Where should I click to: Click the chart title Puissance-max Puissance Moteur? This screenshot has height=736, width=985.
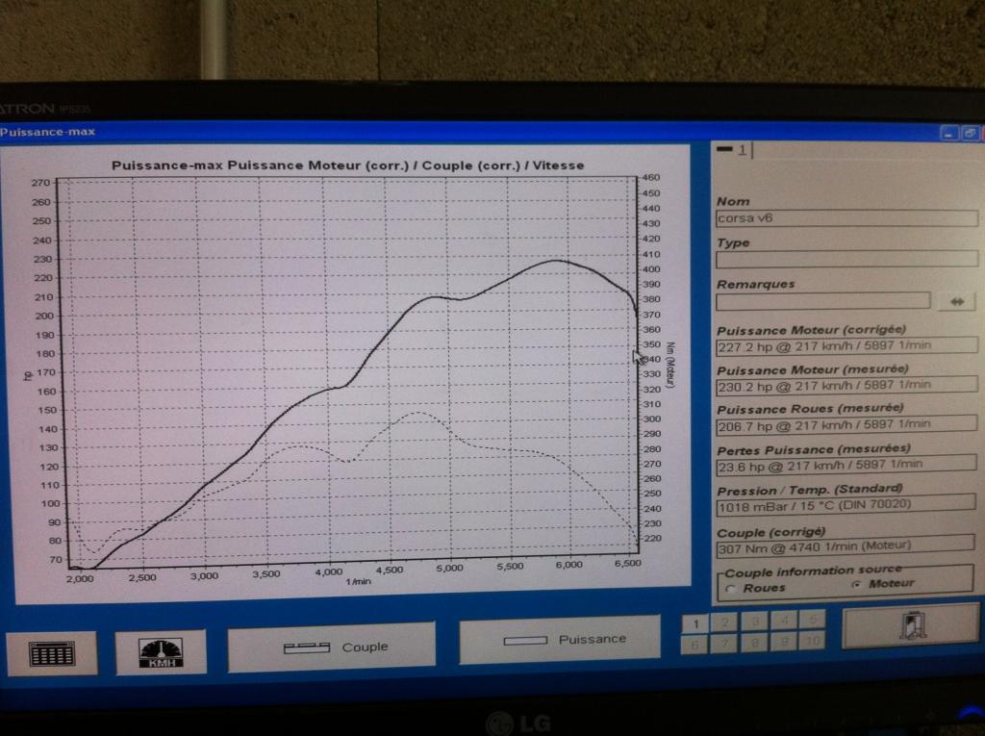click(x=348, y=165)
